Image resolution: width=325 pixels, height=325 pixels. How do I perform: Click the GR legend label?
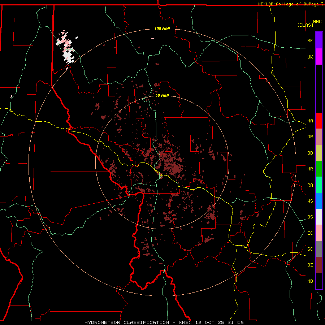pos(310,137)
